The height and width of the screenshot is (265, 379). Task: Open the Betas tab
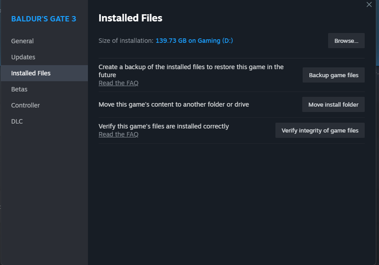(19, 89)
